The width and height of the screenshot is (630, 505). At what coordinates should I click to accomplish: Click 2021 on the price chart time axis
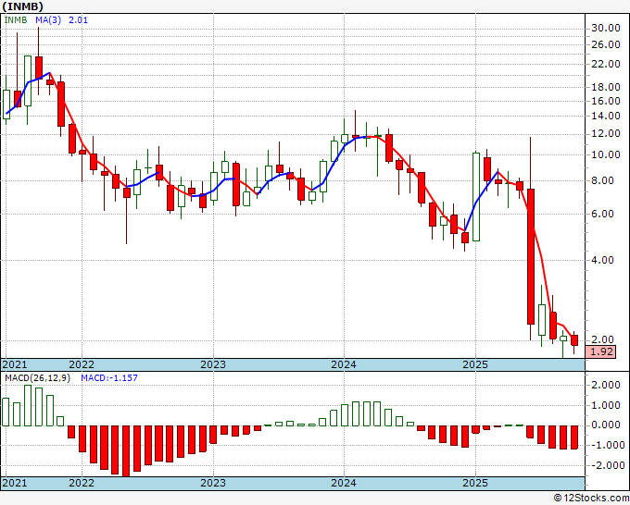pos(15,364)
